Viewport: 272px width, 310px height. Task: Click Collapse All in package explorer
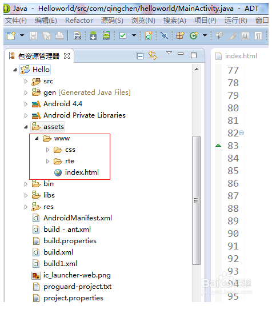point(140,56)
